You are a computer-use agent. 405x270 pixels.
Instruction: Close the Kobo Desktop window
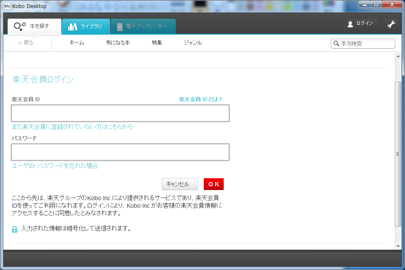pos(392,4)
